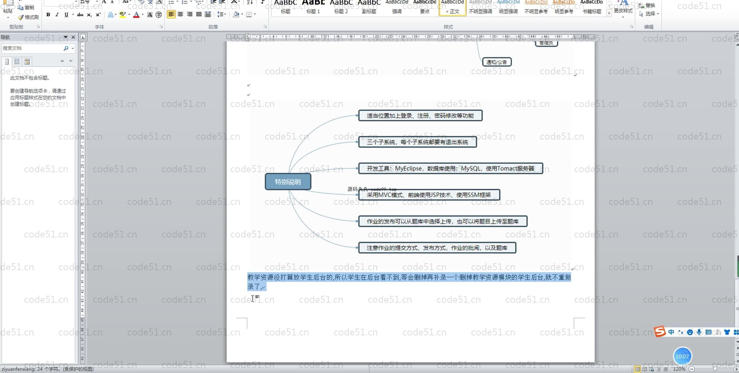Select align right

[x=190, y=14]
